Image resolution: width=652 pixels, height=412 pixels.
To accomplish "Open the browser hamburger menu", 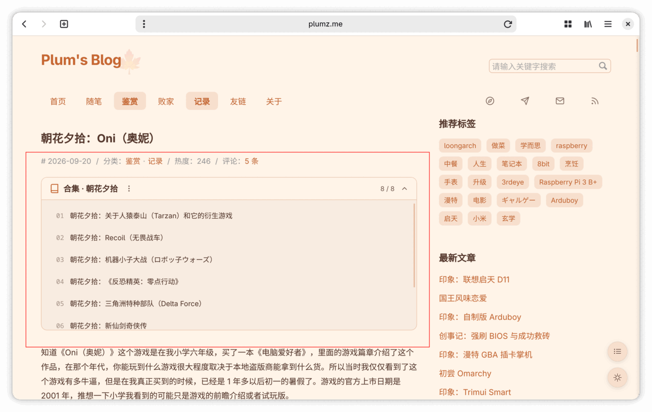I will click(x=608, y=24).
